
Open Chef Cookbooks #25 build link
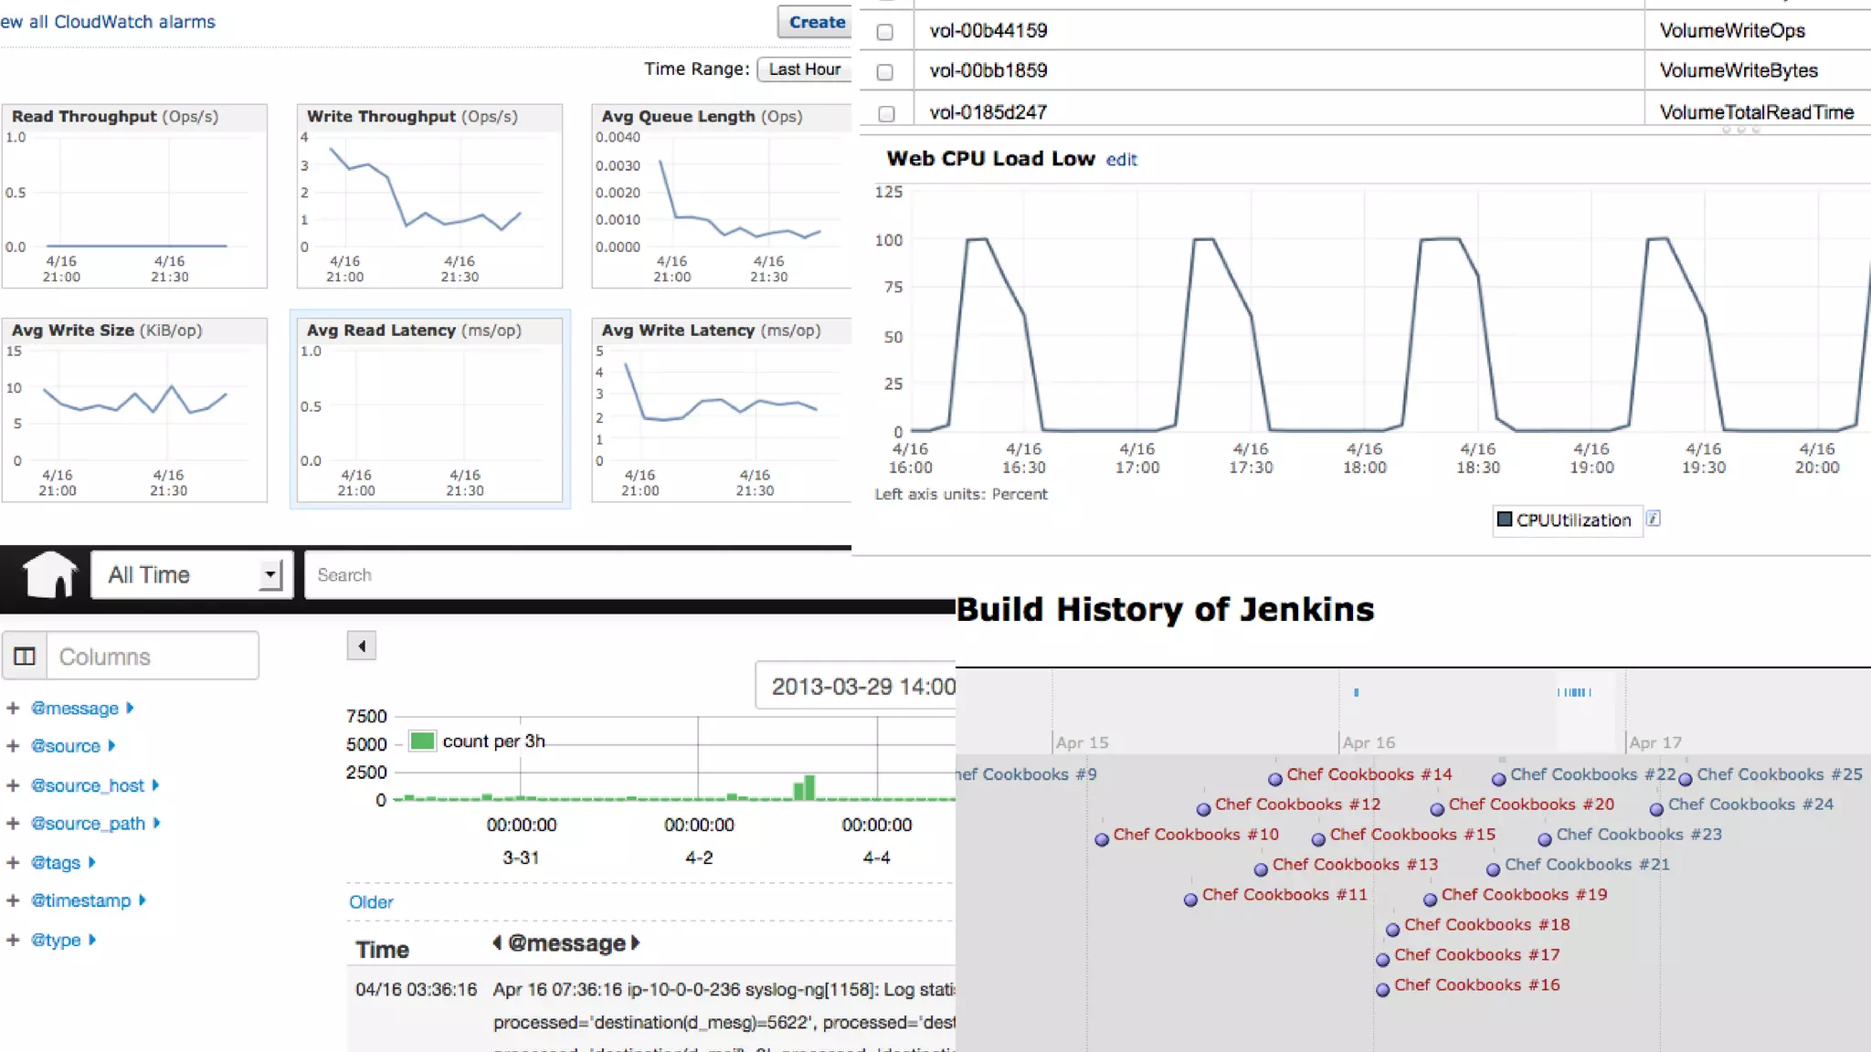1779,774
